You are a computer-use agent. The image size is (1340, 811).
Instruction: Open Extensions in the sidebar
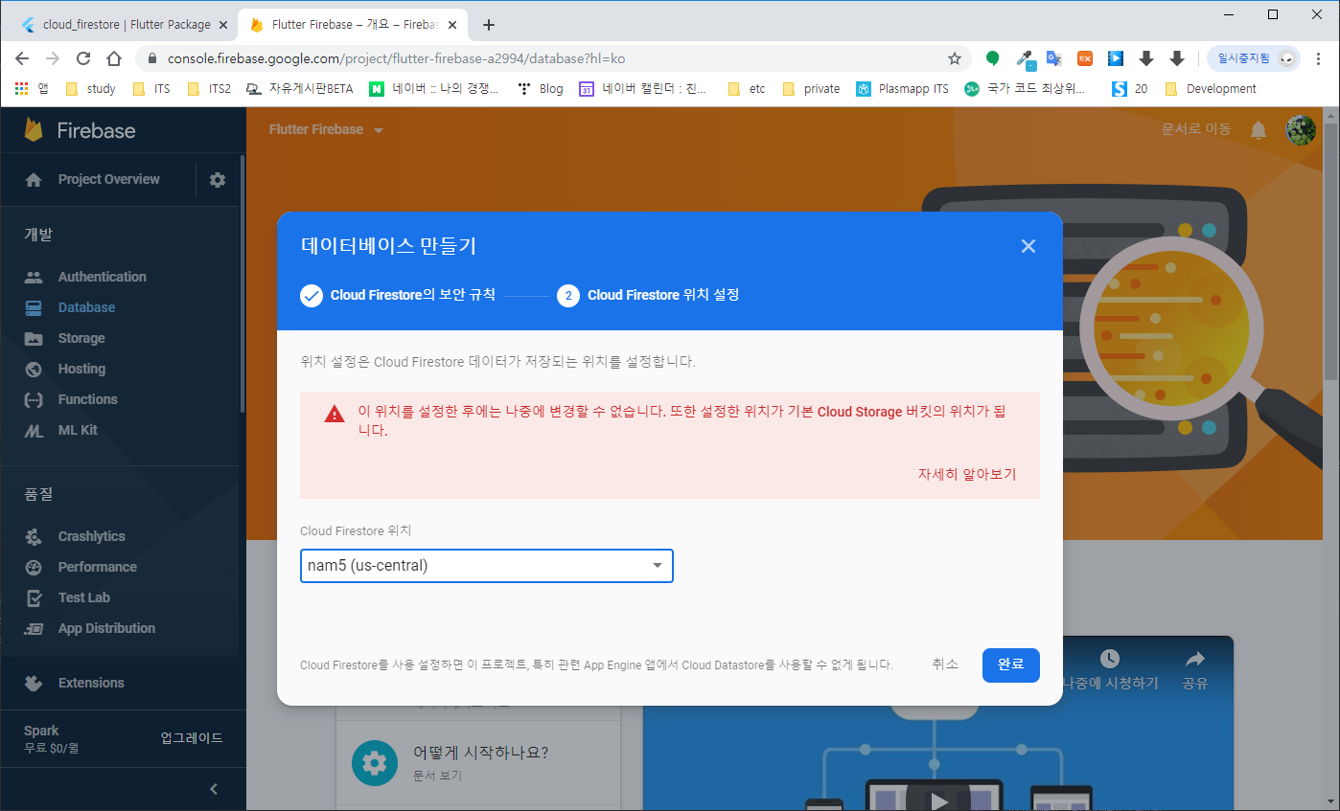tap(91, 683)
